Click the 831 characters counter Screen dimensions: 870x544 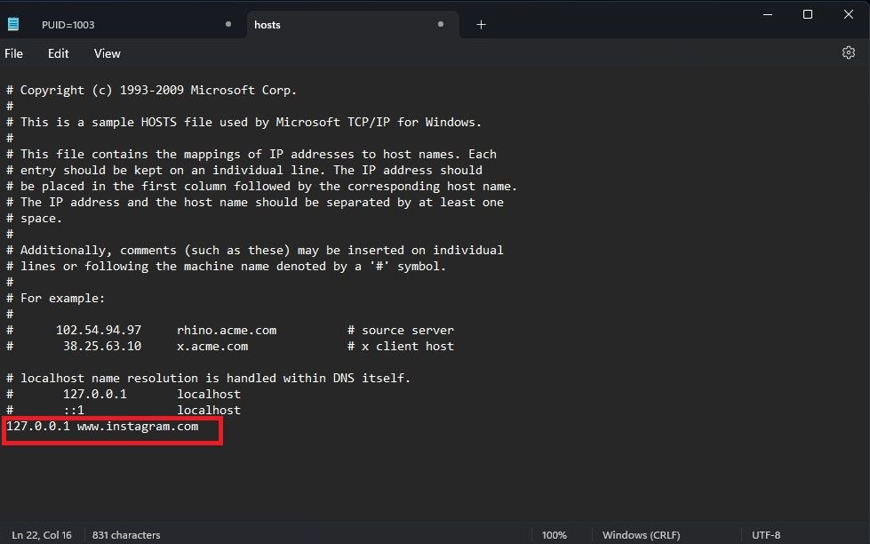tap(125, 534)
